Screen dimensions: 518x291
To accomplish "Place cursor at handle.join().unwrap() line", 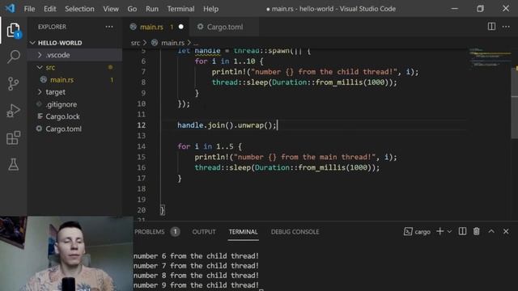I will coord(227,125).
